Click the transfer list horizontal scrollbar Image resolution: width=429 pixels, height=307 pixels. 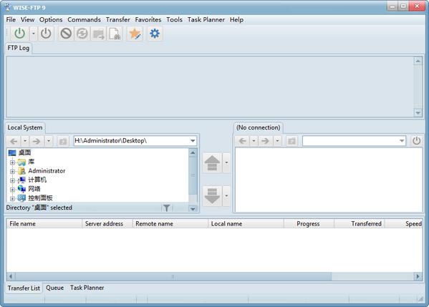214,276
